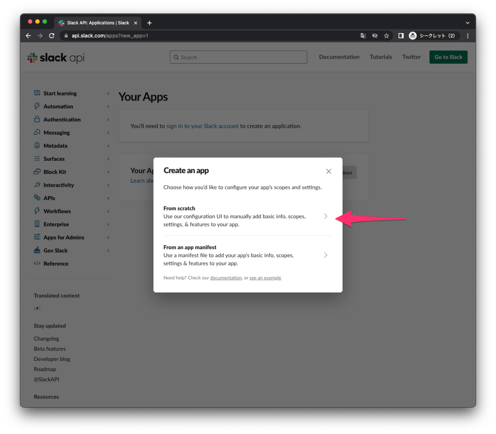Click the Slack API logo
Screen dimensions: 496x434
click(56, 57)
